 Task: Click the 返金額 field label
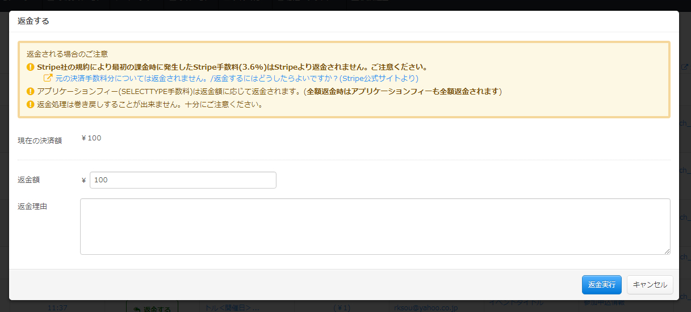pos(29,180)
